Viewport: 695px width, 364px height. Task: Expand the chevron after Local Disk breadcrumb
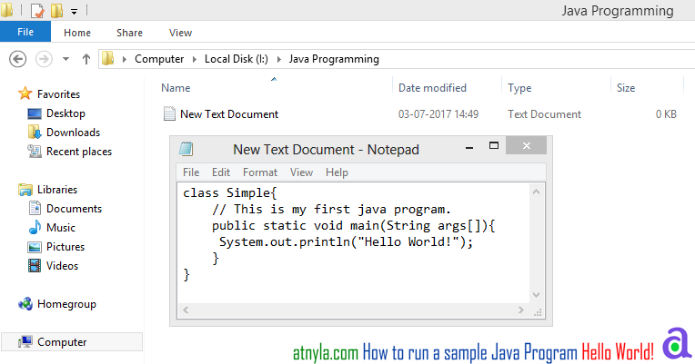(x=278, y=59)
